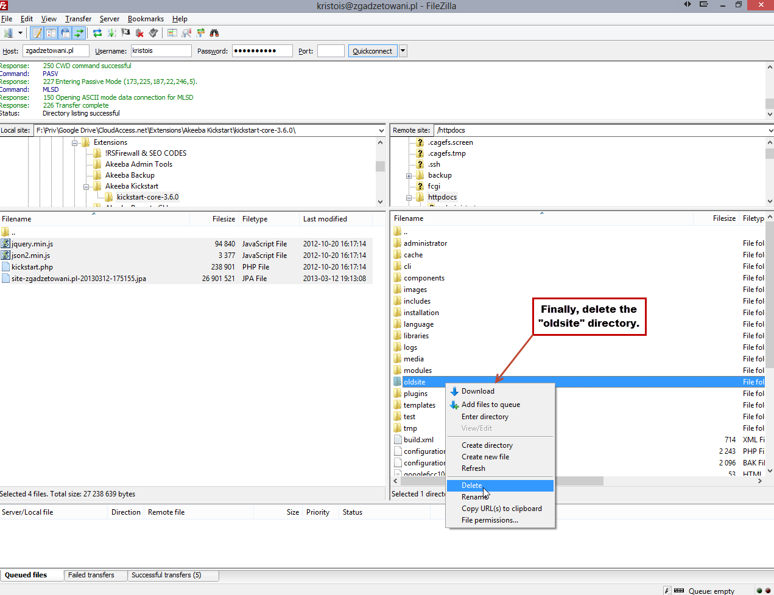Click message log vertical scrollbar thumb

770,103
